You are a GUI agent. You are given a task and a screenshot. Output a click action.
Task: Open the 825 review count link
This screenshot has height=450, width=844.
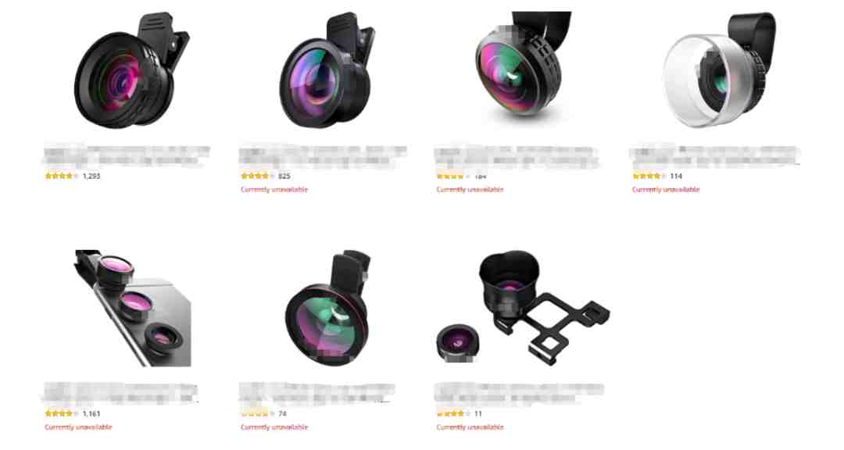[x=284, y=176]
